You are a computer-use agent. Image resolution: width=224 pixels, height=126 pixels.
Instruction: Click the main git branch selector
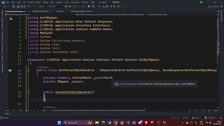(x=196, y=118)
